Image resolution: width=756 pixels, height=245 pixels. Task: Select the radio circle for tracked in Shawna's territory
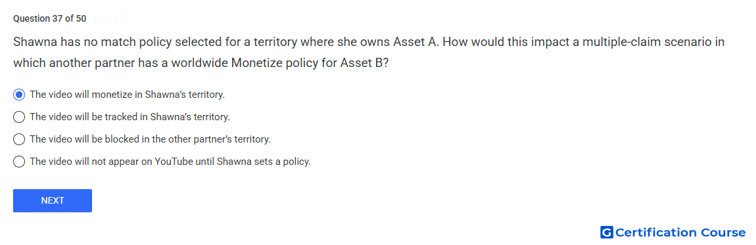[x=19, y=117]
